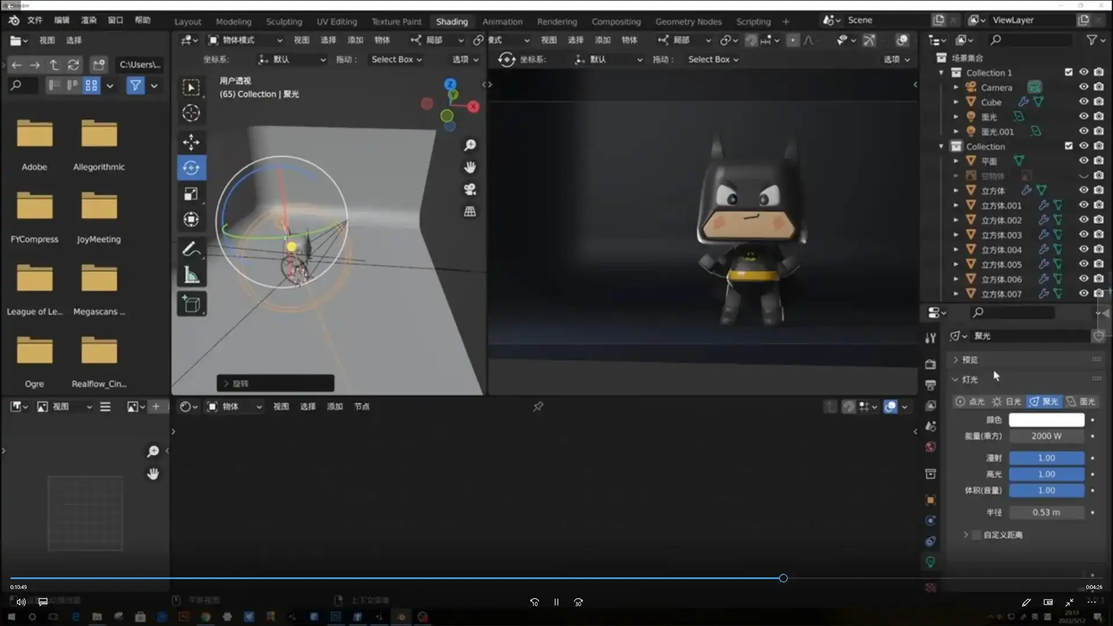This screenshot has width=1113, height=626.
Task: Select the Scale tool in viewport toolbar
Action: [191, 194]
